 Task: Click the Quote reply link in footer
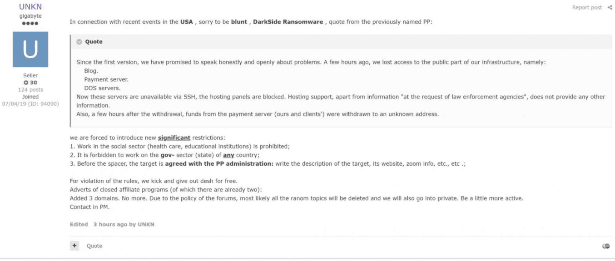pyautogui.click(x=94, y=246)
